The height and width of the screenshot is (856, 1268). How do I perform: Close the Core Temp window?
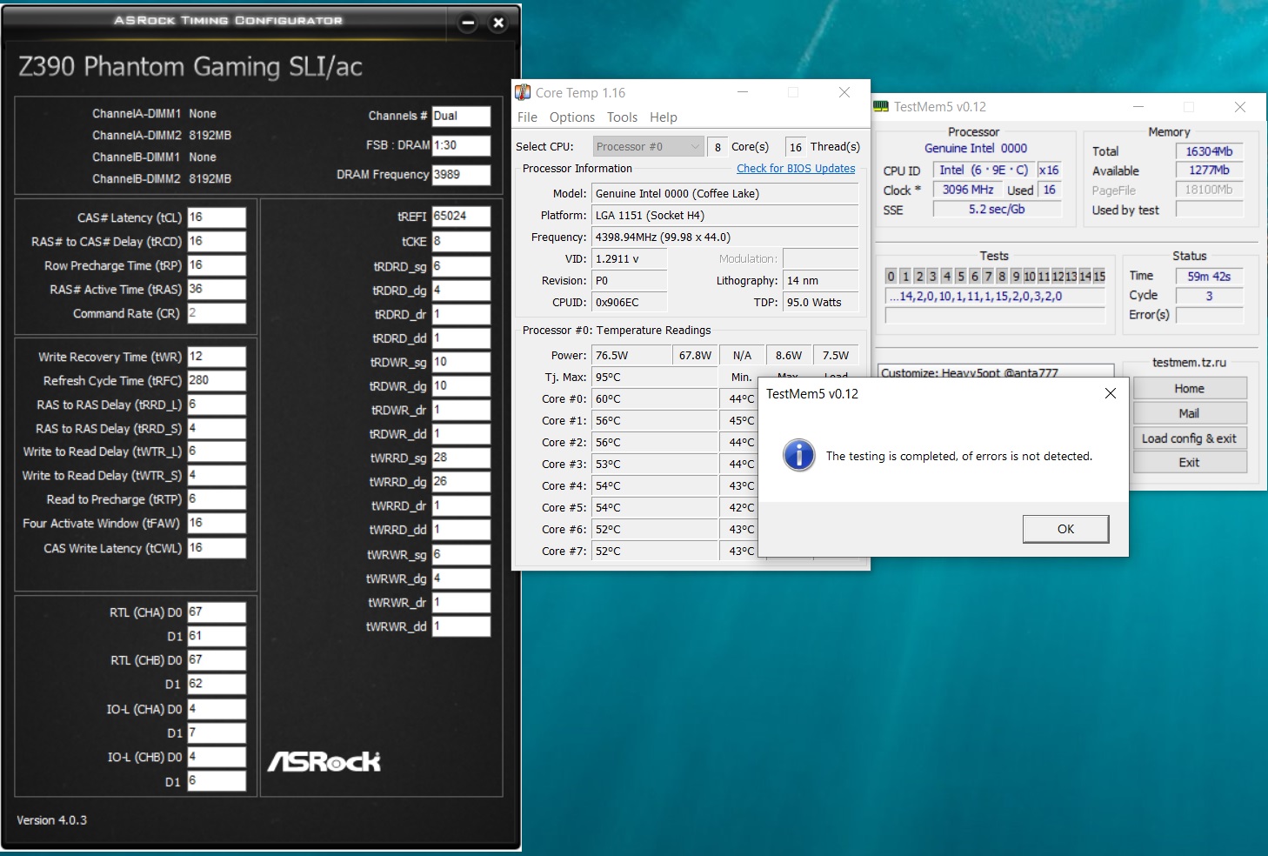[x=844, y=92]
